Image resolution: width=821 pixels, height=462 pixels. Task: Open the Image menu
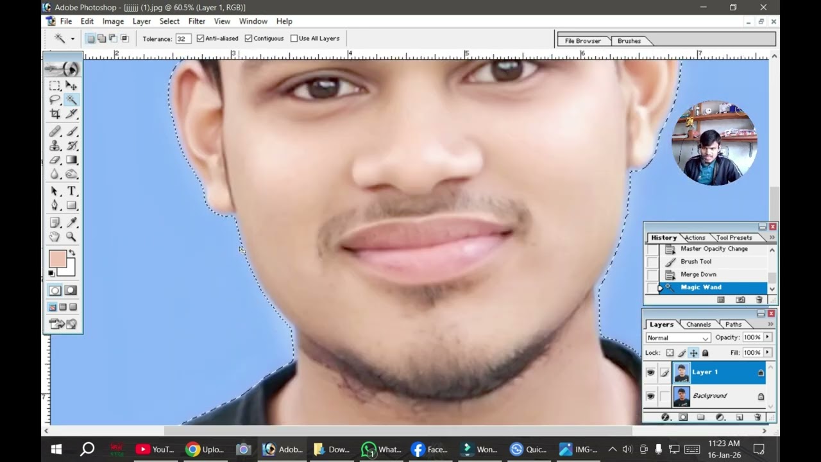pos(113,21)
